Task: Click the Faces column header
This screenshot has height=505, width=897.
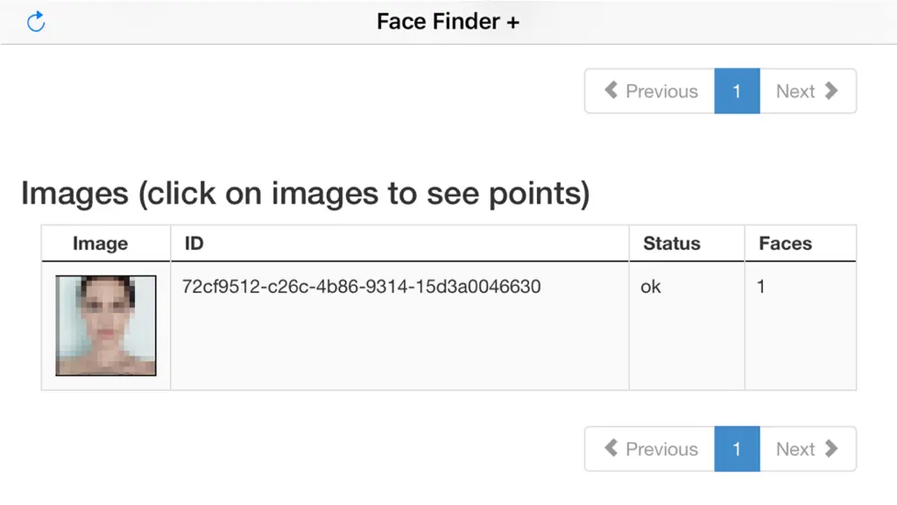Action: [785, 244]
